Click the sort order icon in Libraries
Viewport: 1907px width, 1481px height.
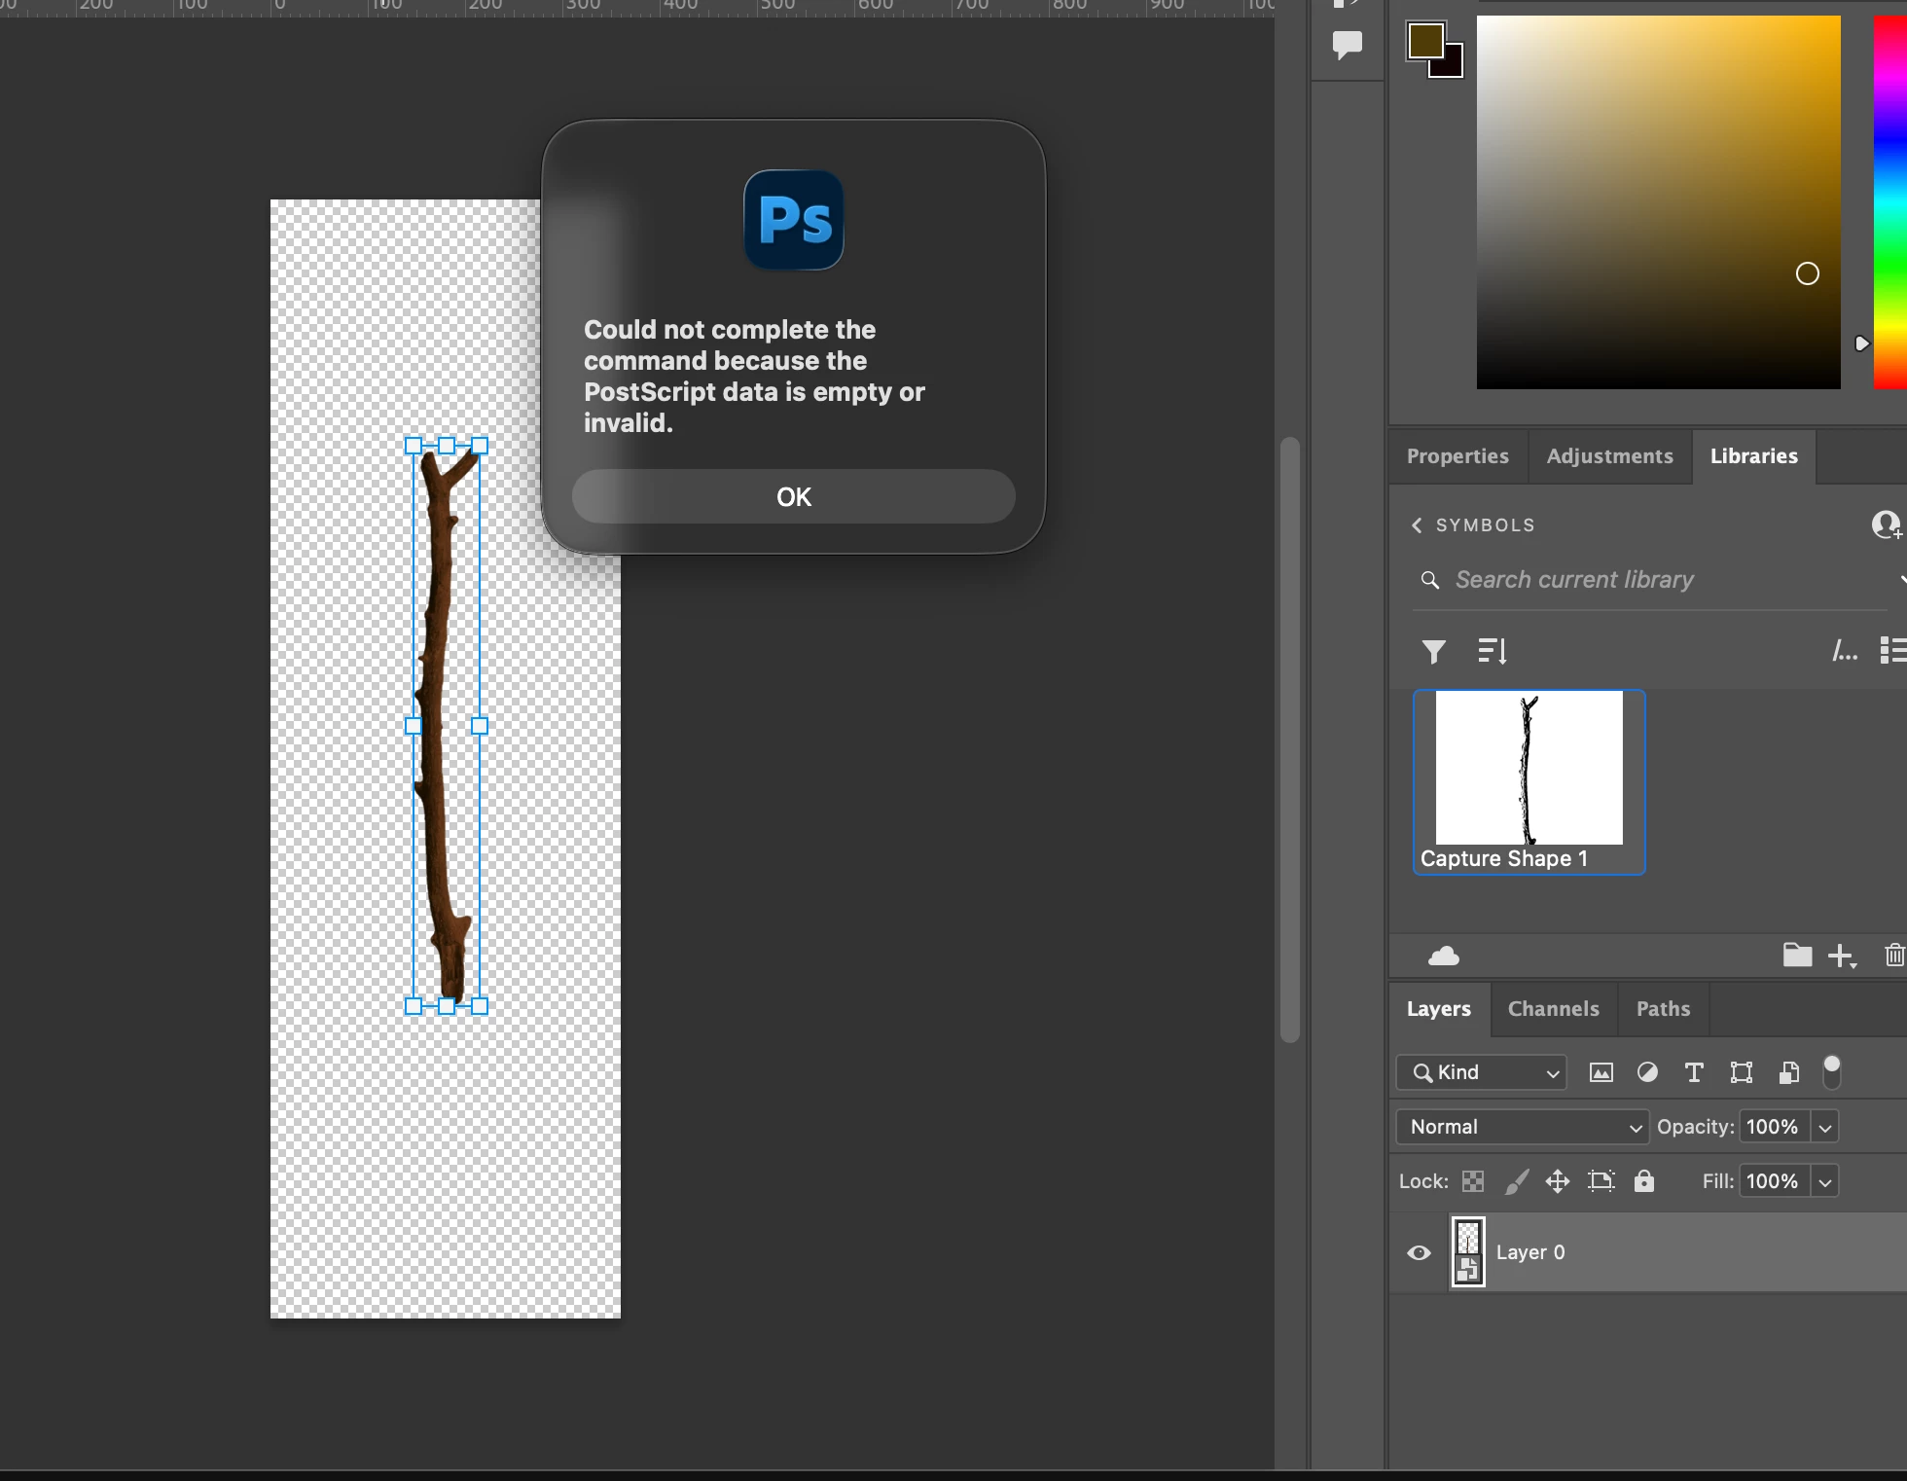point(1492,651)
